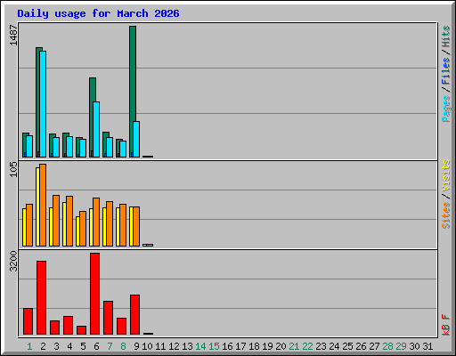Viewport: 456px width, 356px height.
Task: Select the 1487 hits axis value
Action: (x=13, y=35)
